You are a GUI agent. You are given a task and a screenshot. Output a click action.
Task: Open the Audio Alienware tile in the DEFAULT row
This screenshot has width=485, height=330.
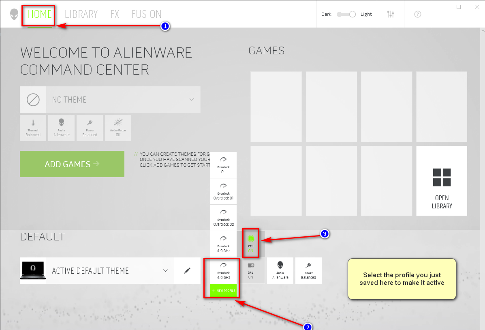tap(280, 270)
